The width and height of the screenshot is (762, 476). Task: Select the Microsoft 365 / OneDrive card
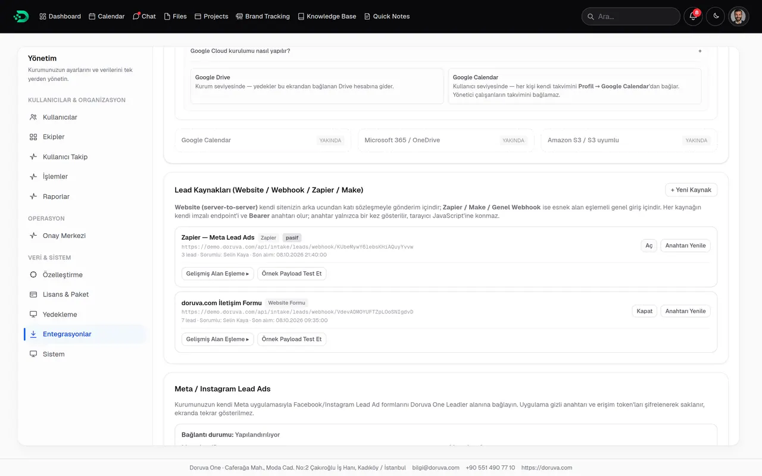tap(446, 140)
